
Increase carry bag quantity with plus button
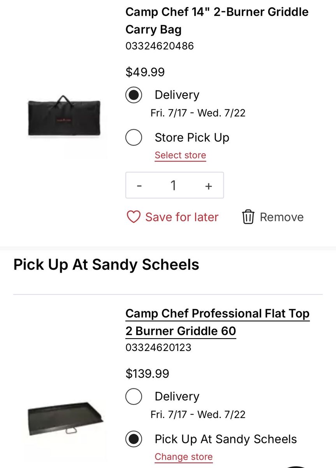pyautogui.click(x=208, y=186)
